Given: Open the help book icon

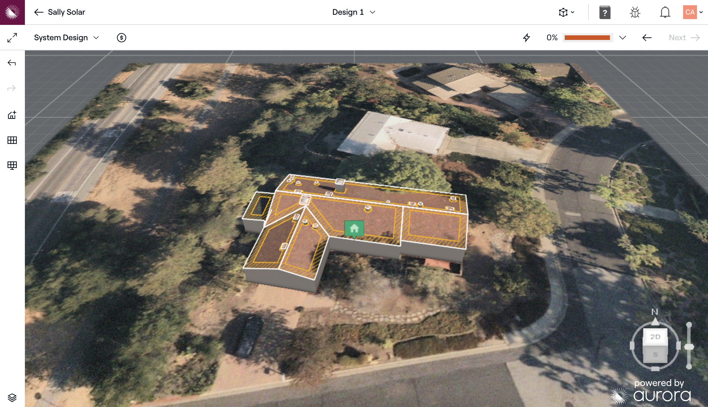Looking at the screenshot, I should click(605, 12).
